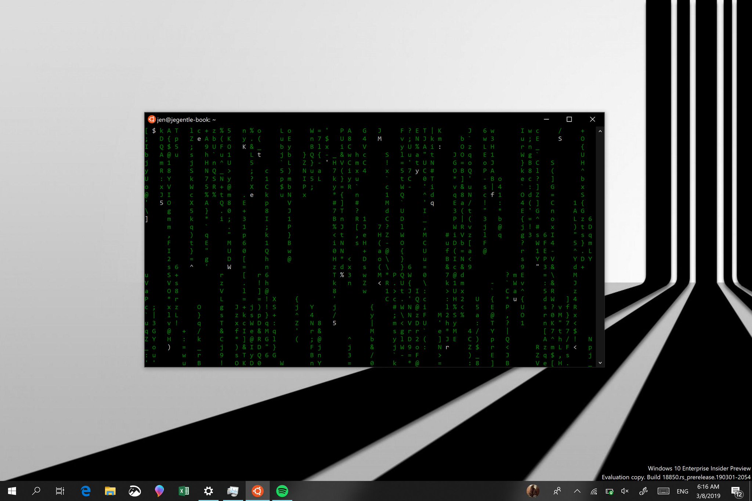Screen dimensions: 752x501
Task: Unmute the system volume in the tray
Action: pyautogui.click(x=625, y=491)
